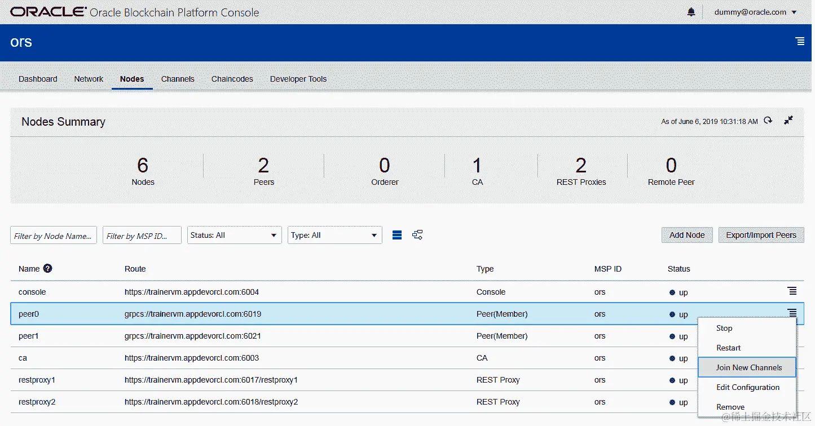Click the Nodes Summary heading

pyautogui.click(x=63, y=122)
